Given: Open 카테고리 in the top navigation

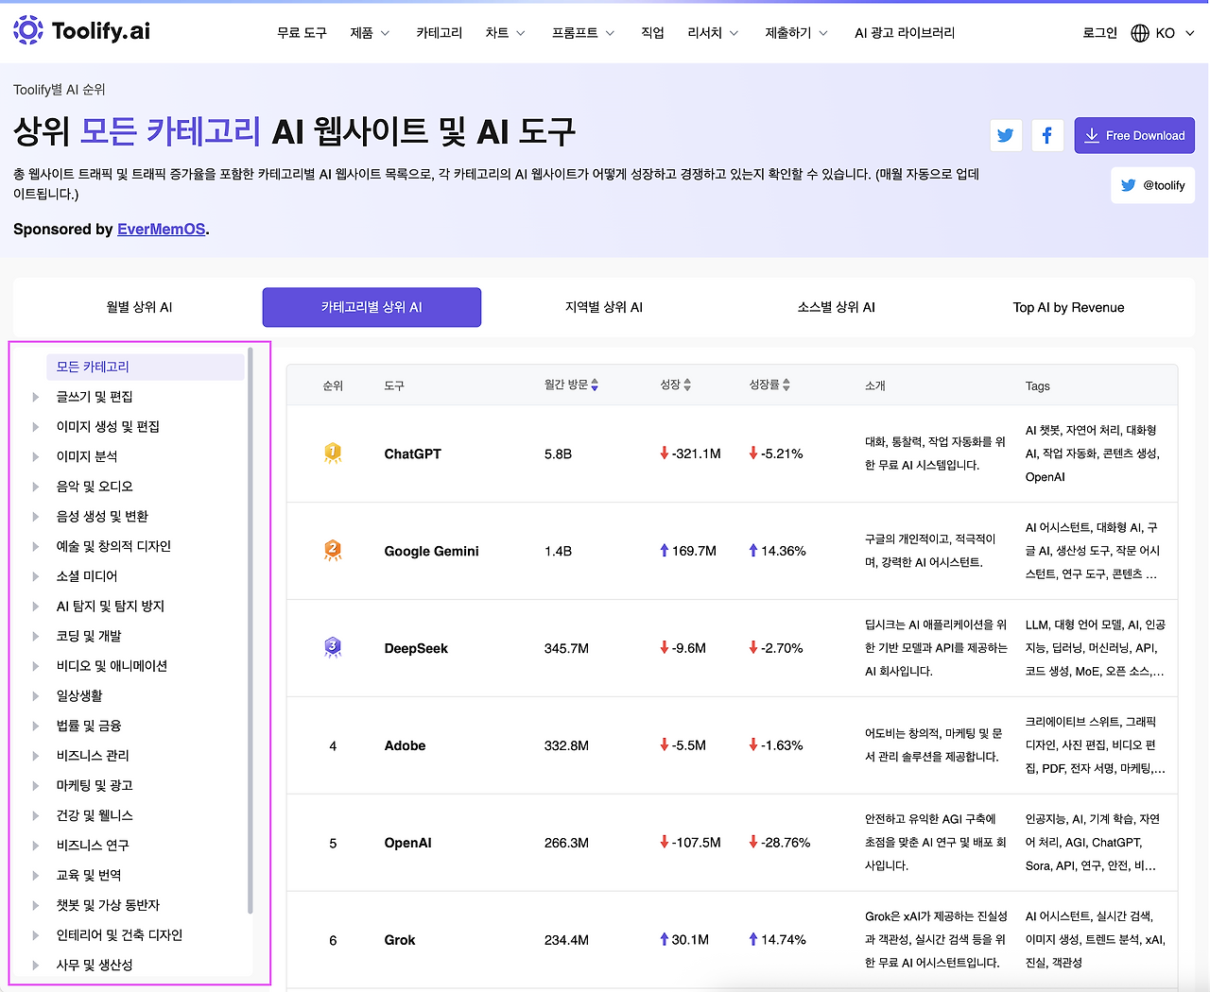Looking at the screenshot, I should [440, 33].
